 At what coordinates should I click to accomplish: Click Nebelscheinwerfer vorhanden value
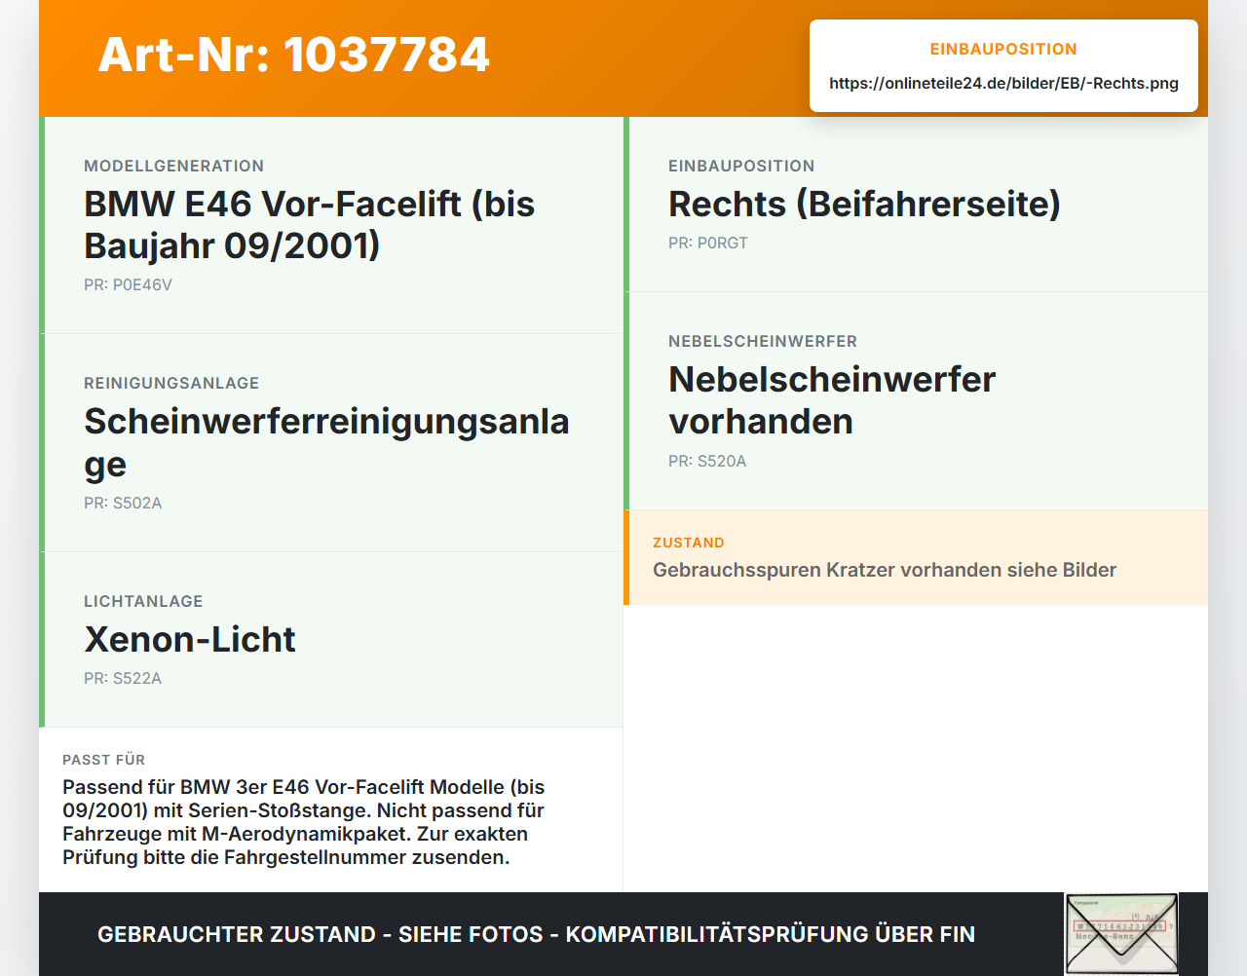coord(832,400)
